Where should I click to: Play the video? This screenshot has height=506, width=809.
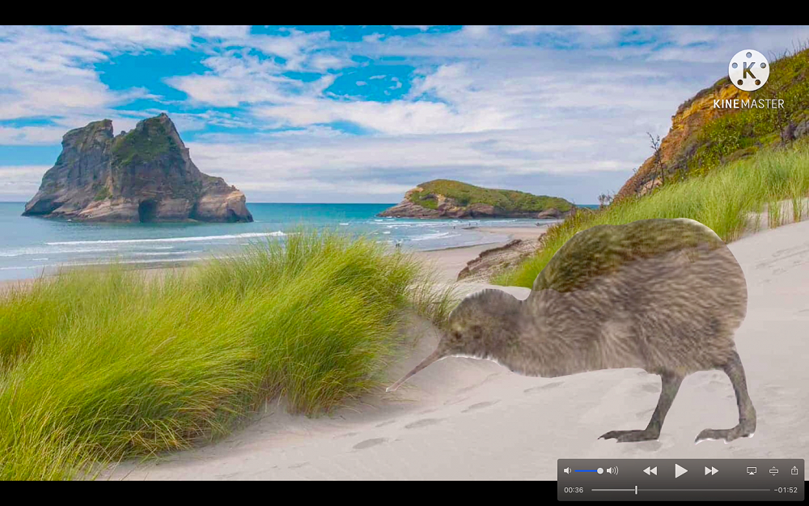coord(680,470)
